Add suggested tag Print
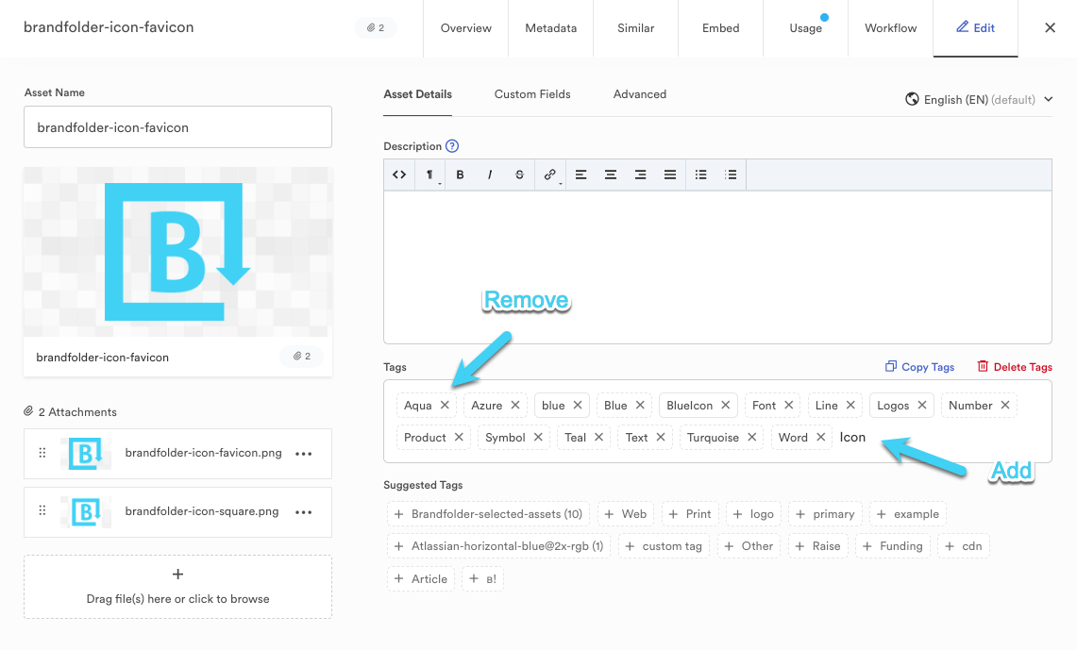 690,514
